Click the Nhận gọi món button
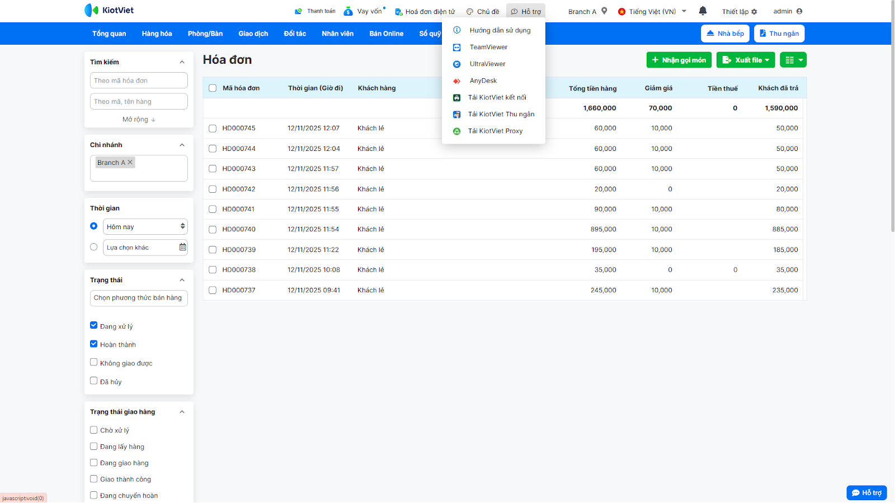The height and width of the screenshot is (503, 895). pos(679,60)
